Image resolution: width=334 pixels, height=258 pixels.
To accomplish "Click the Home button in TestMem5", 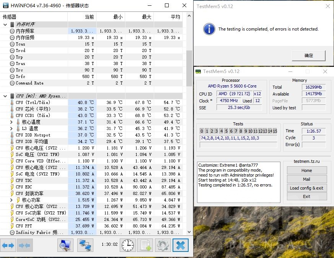I will click(x=306, y=170).
